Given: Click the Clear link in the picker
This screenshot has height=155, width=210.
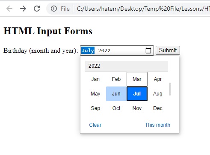Looking at the screenshot, I should (x=95, y=125).
